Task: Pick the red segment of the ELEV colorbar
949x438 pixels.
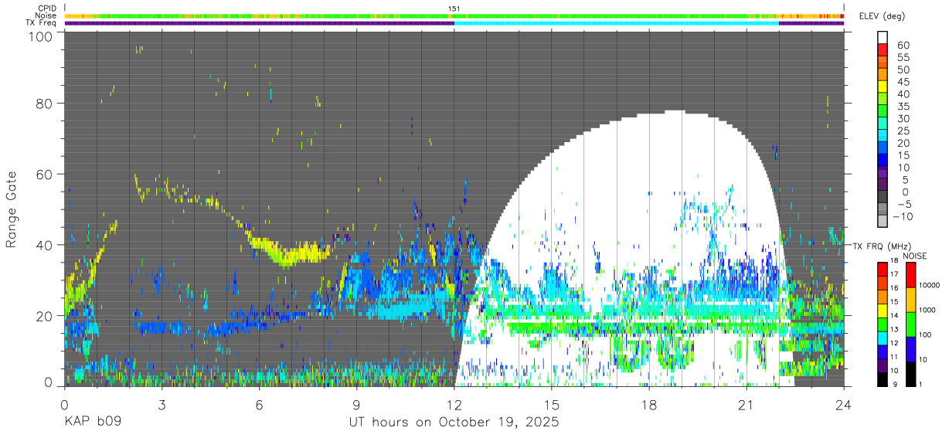Action: coord(883,49)
